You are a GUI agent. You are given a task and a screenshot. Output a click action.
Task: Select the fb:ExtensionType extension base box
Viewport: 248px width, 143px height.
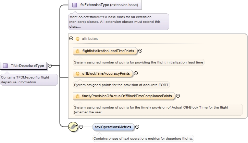point(105,5)
